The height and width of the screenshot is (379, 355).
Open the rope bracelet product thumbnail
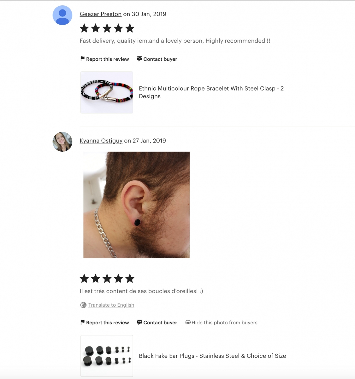(x=107, y=93)
